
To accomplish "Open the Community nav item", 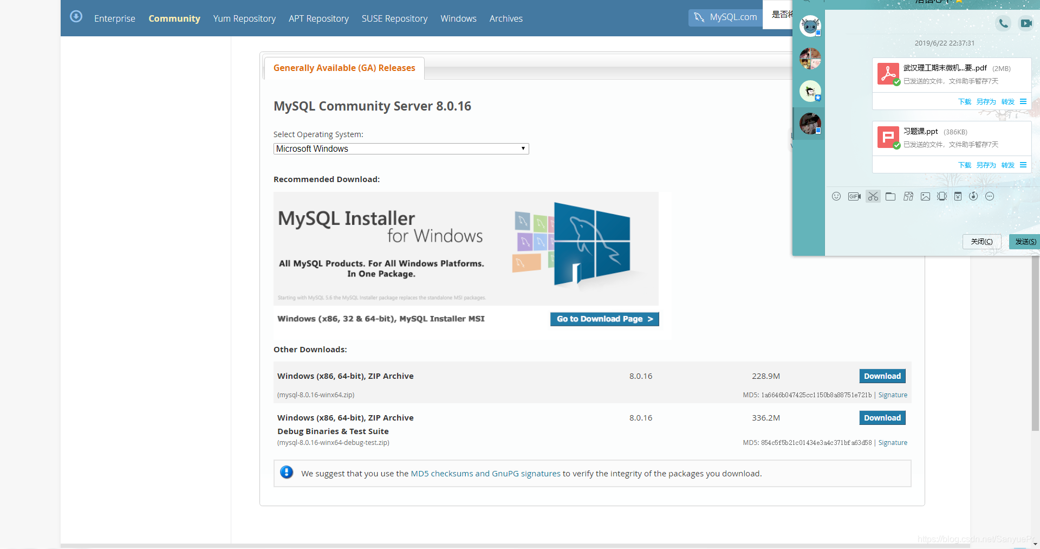I will [174, 18].
